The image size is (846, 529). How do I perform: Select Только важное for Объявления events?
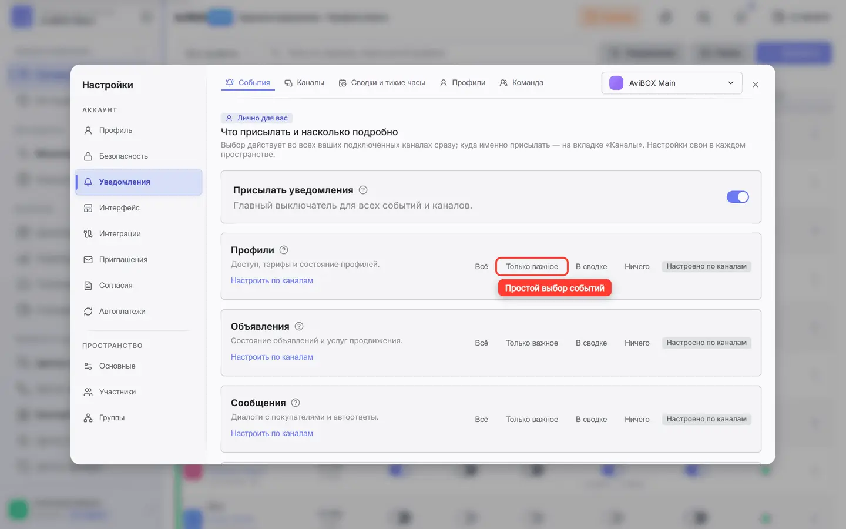tap(532, 343)
